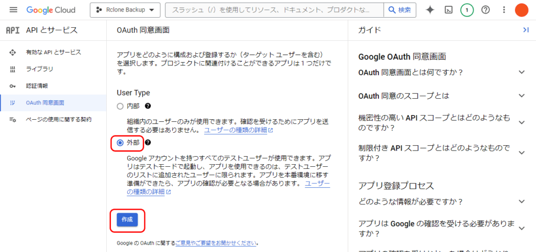536x252 pixels.
Task: Open ユーザーの種類の詳細 link under 内部
Action: coord(239,130)
